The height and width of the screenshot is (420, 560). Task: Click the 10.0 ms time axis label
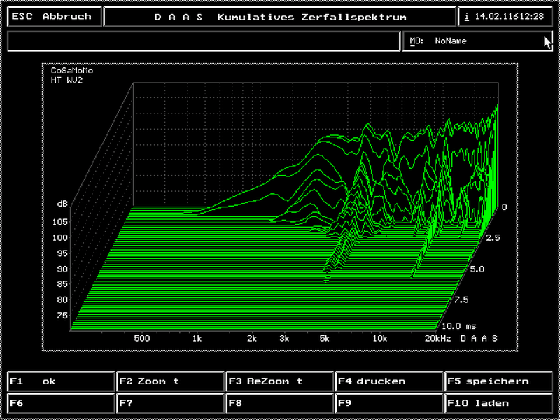point(460,326)
